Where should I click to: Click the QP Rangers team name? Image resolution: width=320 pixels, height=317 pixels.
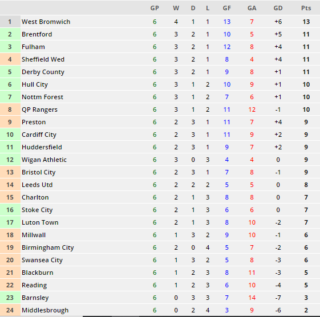pos(39,109)
